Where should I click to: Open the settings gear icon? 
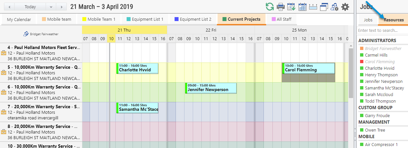[345, 7]
